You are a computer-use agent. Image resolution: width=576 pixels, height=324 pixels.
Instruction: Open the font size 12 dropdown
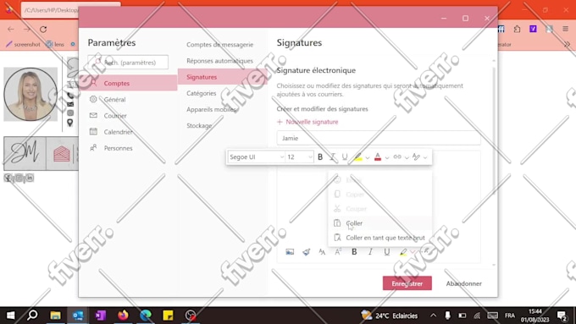299,157
